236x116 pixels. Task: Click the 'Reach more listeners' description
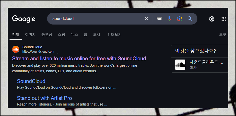click(x=62, y=104)
